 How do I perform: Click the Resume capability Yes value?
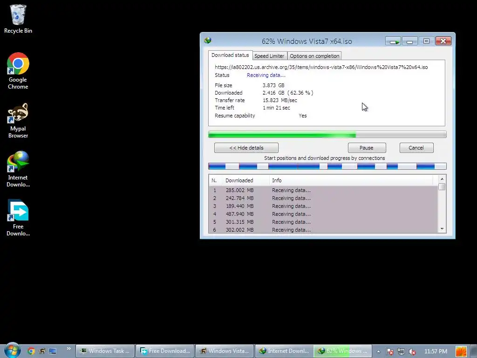(x=303, y=116)
